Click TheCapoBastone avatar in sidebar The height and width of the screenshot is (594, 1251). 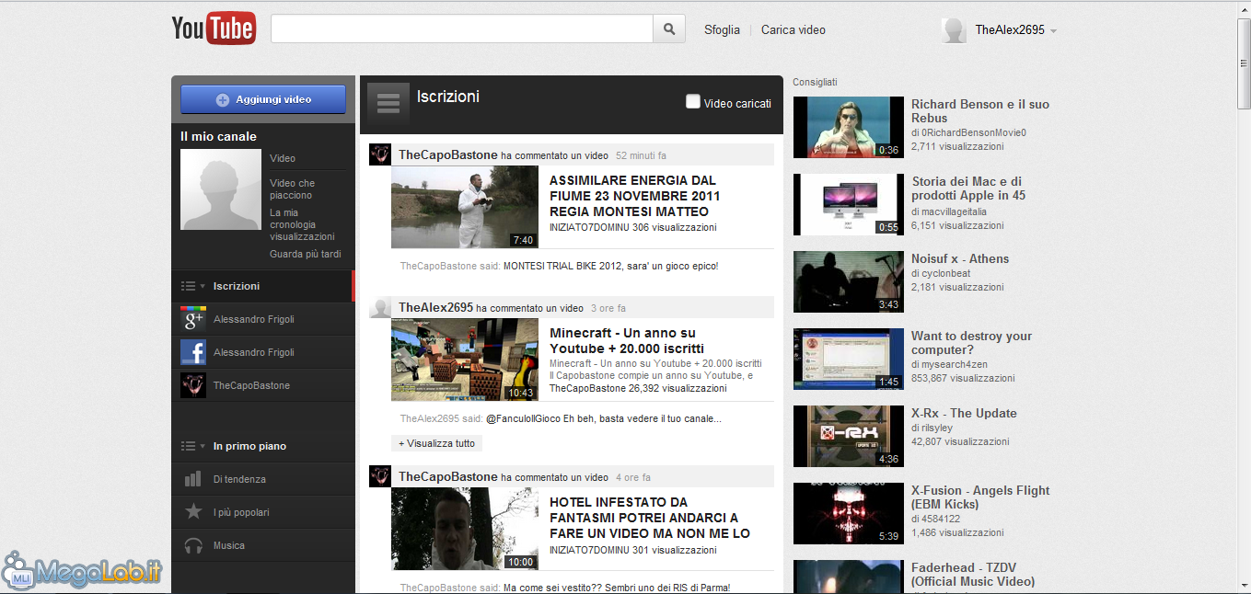192,385
